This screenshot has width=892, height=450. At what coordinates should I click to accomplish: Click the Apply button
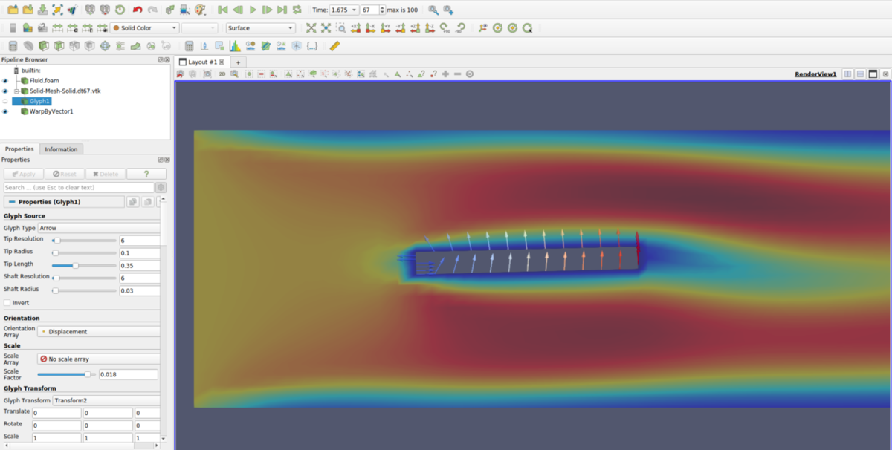[23, 174]
